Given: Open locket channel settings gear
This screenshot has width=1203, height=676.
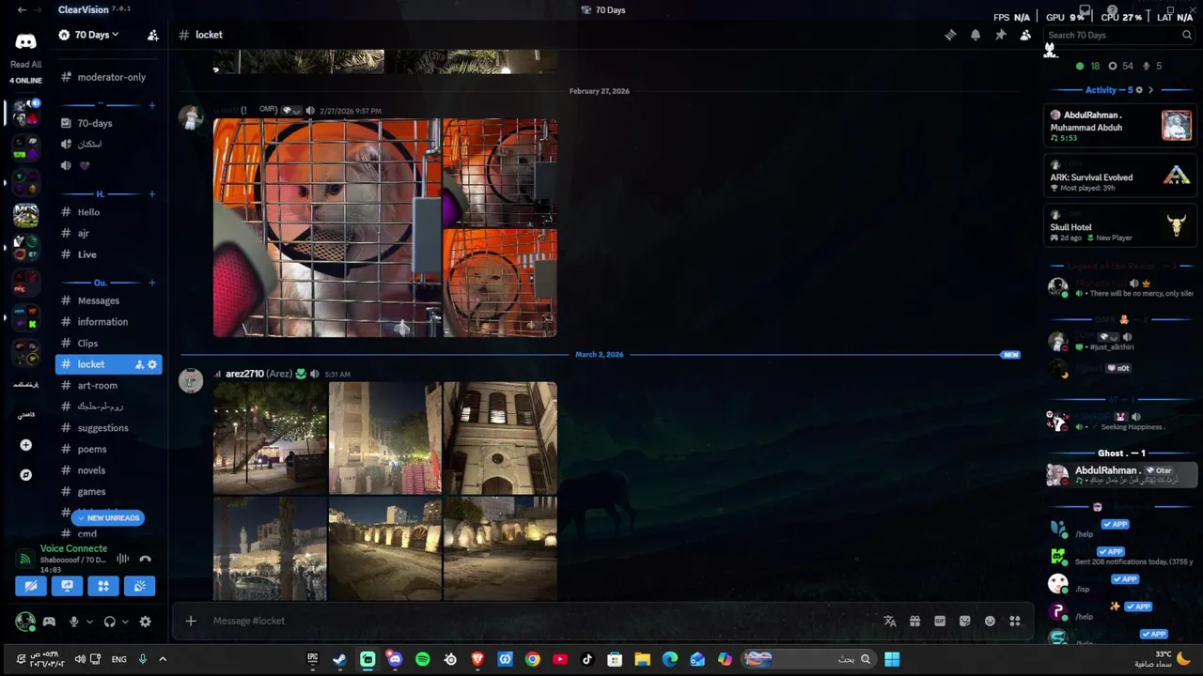Looking at the screenshot, I should pyautogui.click(x=152, y=364).
